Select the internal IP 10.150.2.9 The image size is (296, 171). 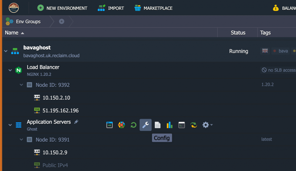coord(55,152)
